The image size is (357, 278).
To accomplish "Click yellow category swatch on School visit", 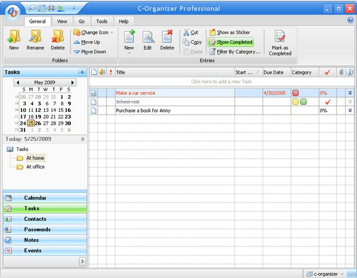I will [296, 102].
